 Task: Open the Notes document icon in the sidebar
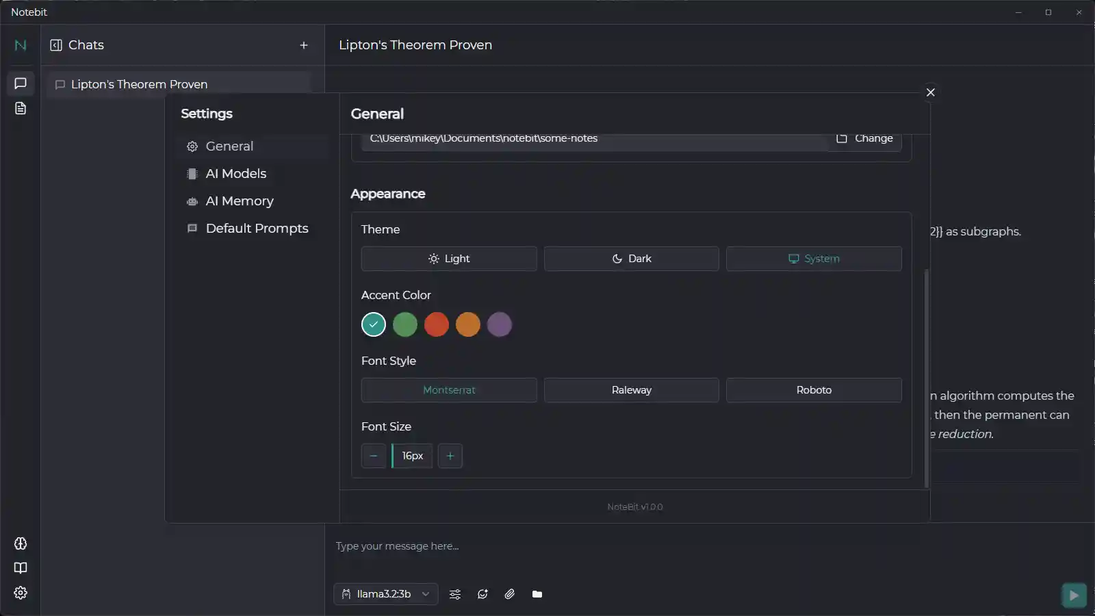[20, 108]
